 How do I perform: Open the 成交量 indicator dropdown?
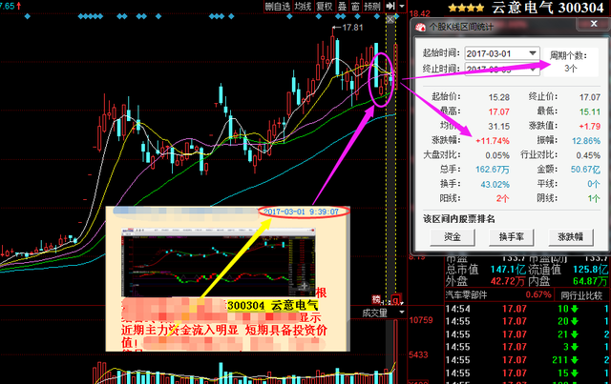[x=402, y=313]
